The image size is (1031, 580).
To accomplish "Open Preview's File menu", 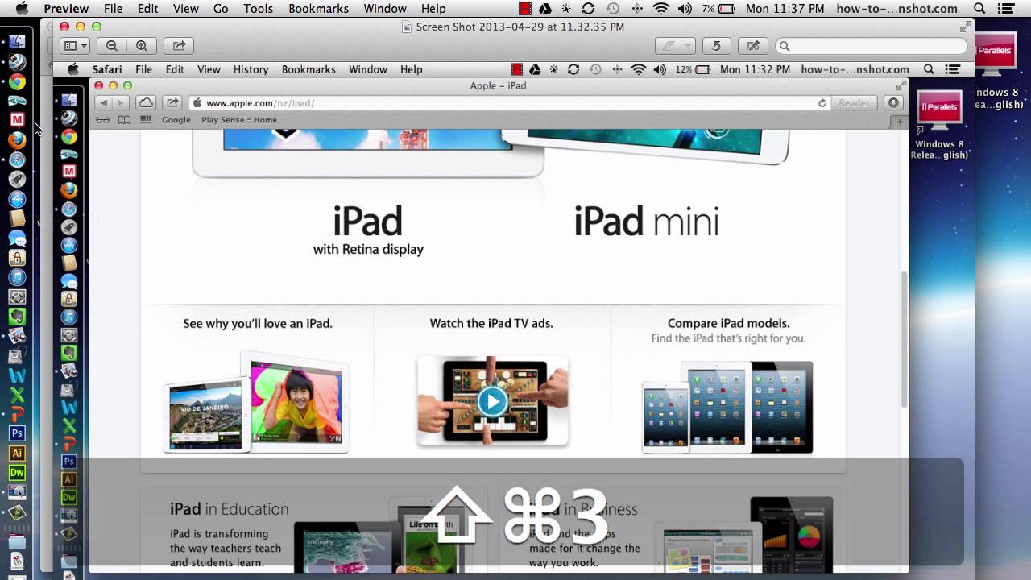I will click(113, 9).
